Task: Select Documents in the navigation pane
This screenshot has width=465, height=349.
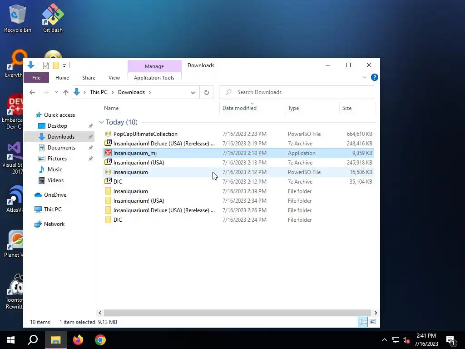Action: [x=61, y=148]
